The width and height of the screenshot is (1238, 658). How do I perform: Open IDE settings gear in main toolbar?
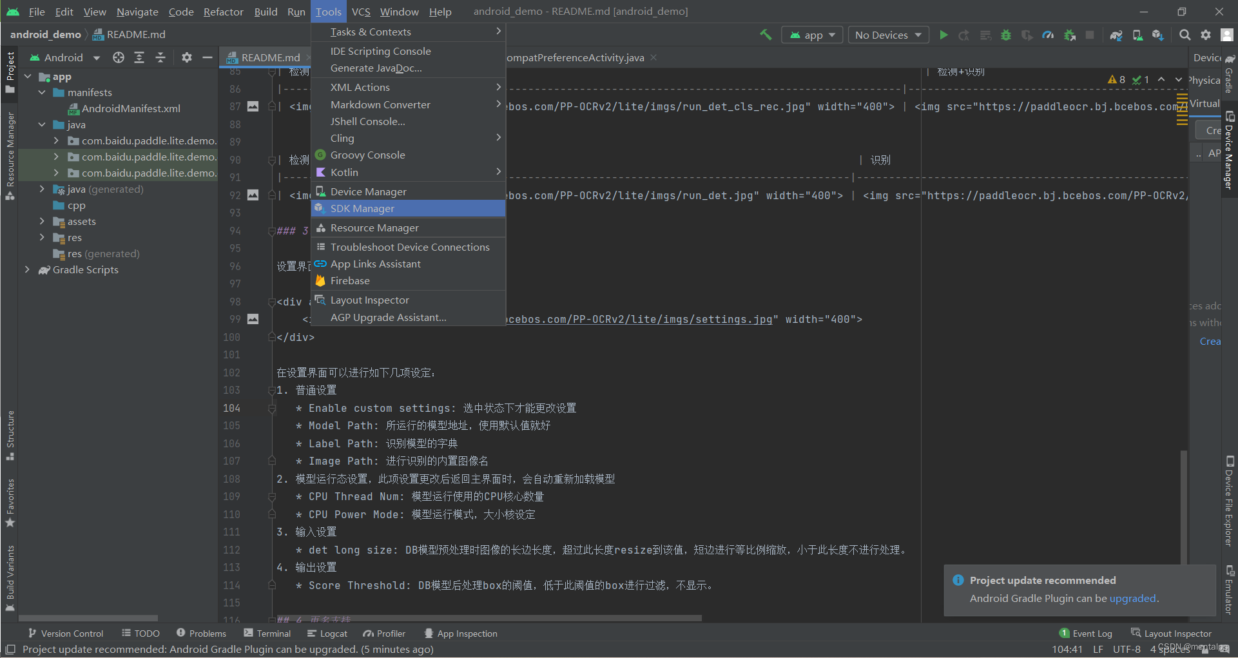pyautogui.click(x=1206, y=35)
